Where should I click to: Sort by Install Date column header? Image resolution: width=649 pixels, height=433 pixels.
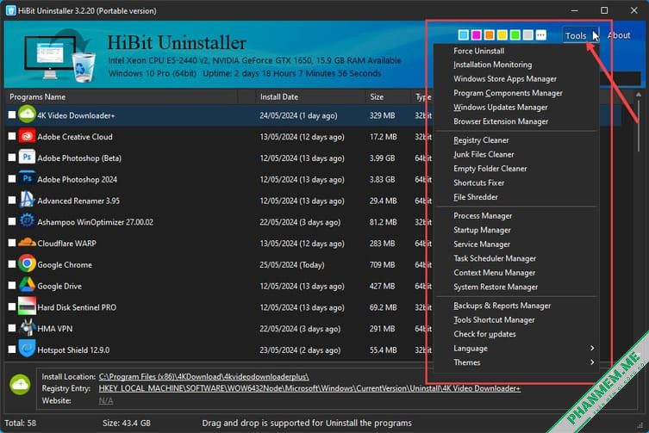(x=310, y=96)
